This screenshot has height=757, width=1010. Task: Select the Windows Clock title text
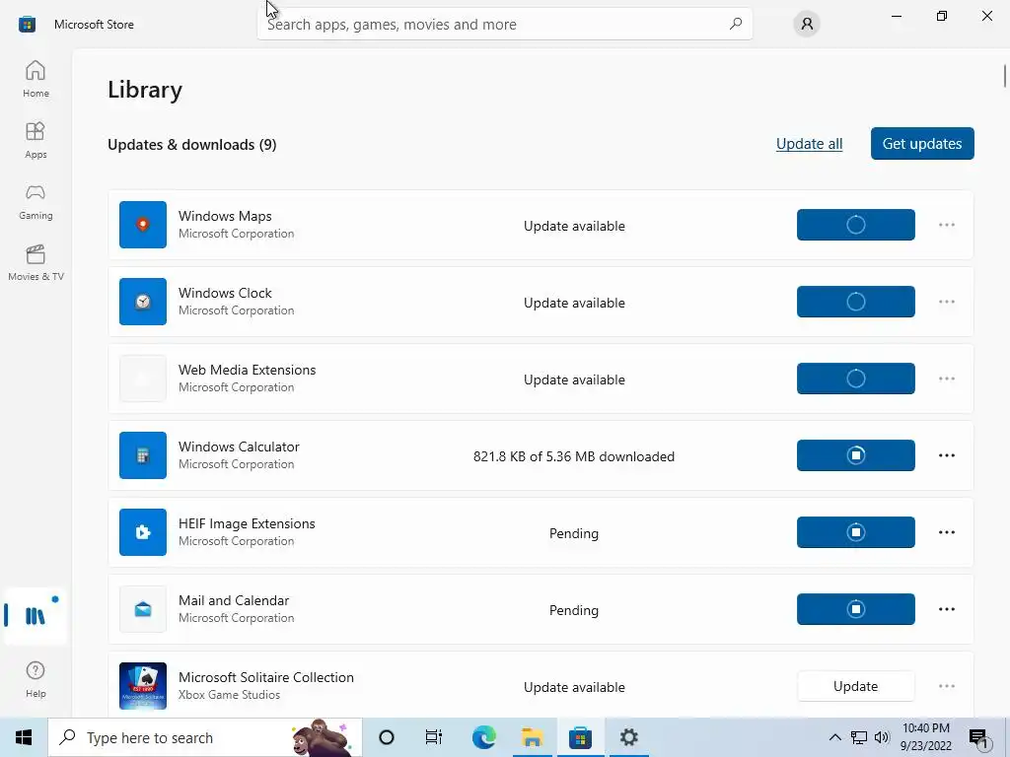[x=225, y=293]
